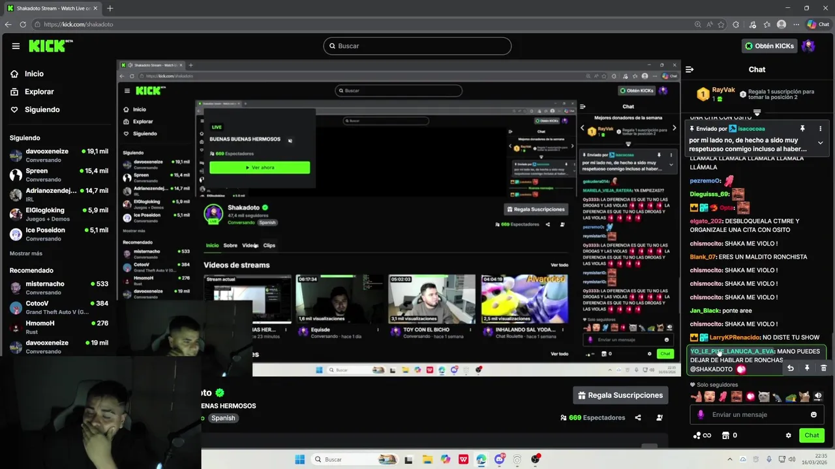Viewport: 835px width, 469px height.
Task: Expand the pinned message with the chevron
Action: click(820, 143)
